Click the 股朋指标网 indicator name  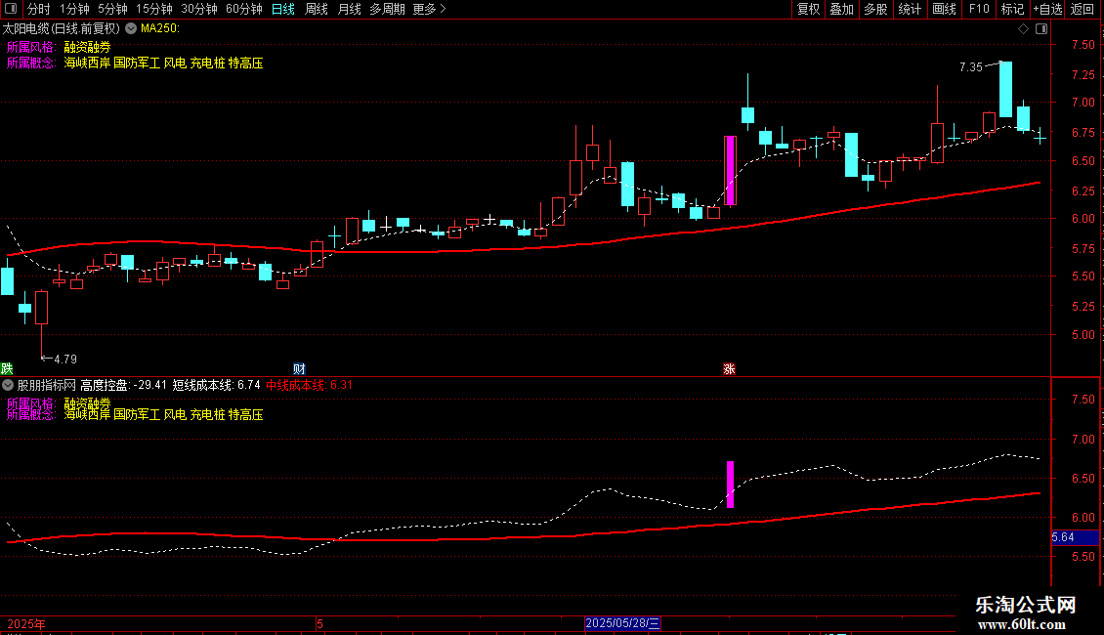coord(47,385)
